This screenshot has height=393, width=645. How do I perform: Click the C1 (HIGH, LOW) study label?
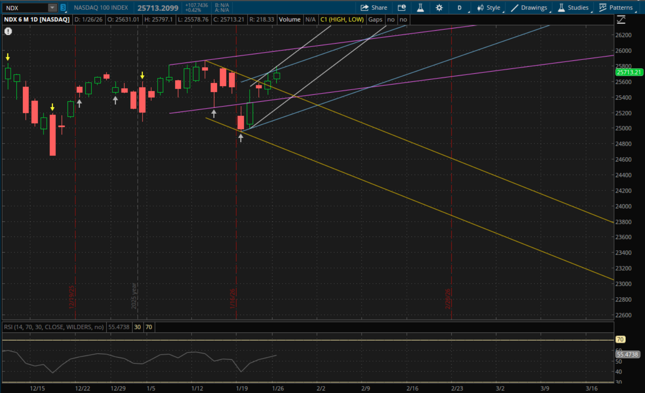pyautogui.click(x=342, y=19)
